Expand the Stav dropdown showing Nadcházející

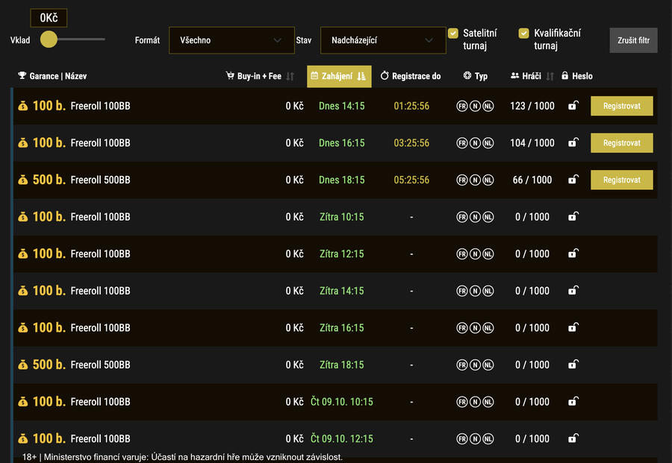(x=382, y=40)
